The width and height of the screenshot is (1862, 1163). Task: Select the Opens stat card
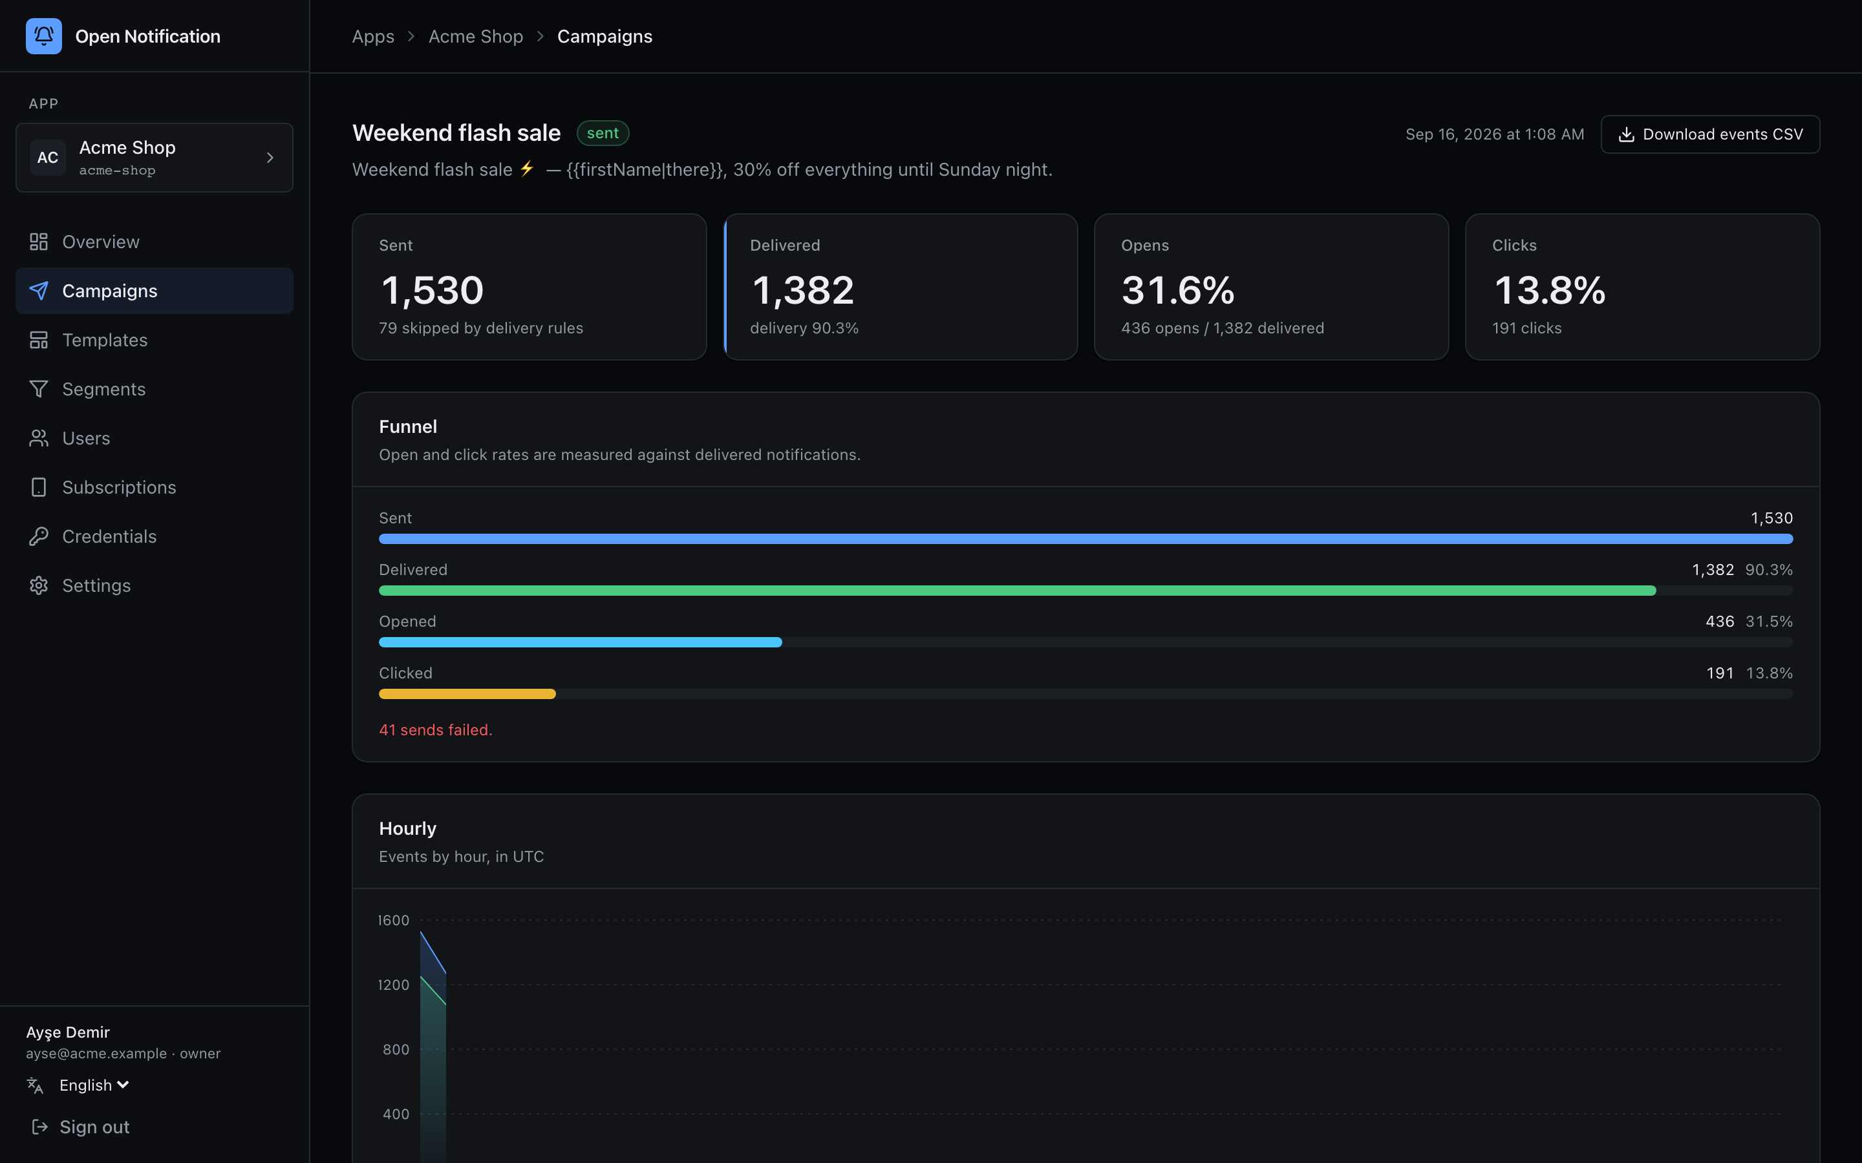(x=1271, y=287)
